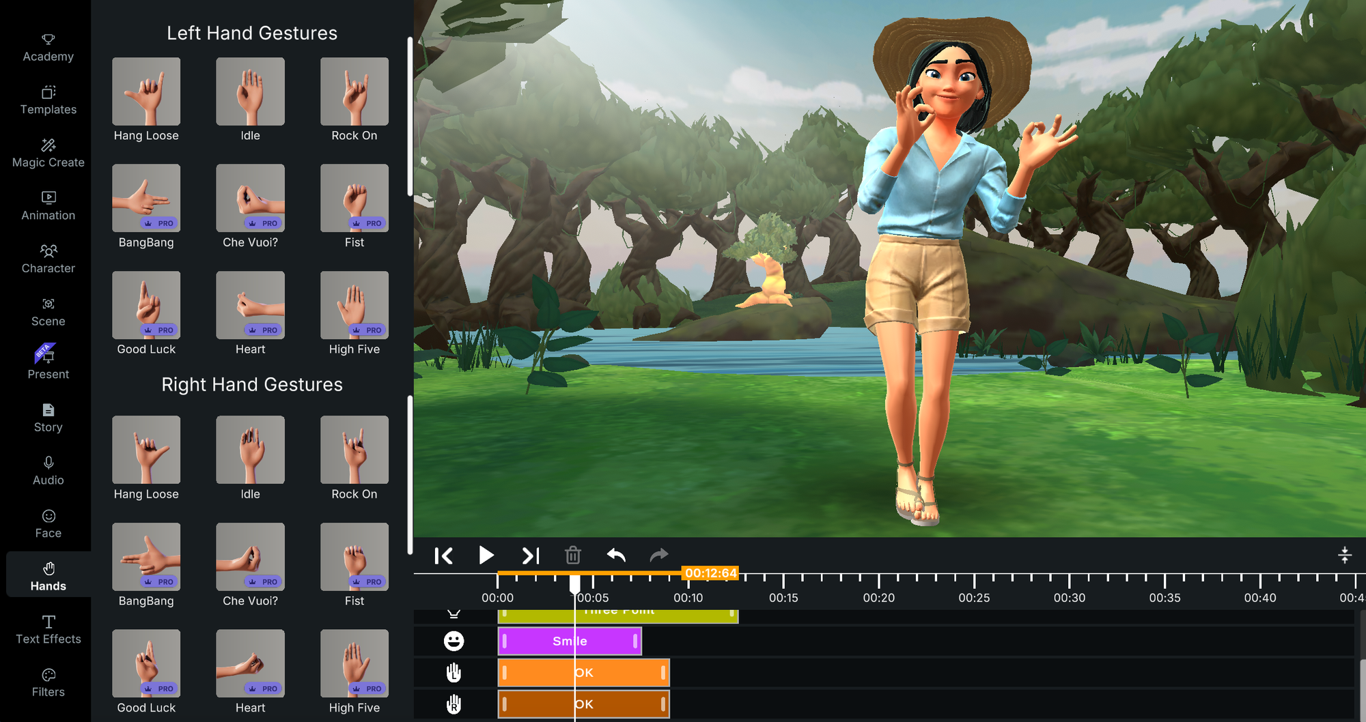Play the animation preview
Viewport: 1366px width, 722px height.
(x=486, y=555)
